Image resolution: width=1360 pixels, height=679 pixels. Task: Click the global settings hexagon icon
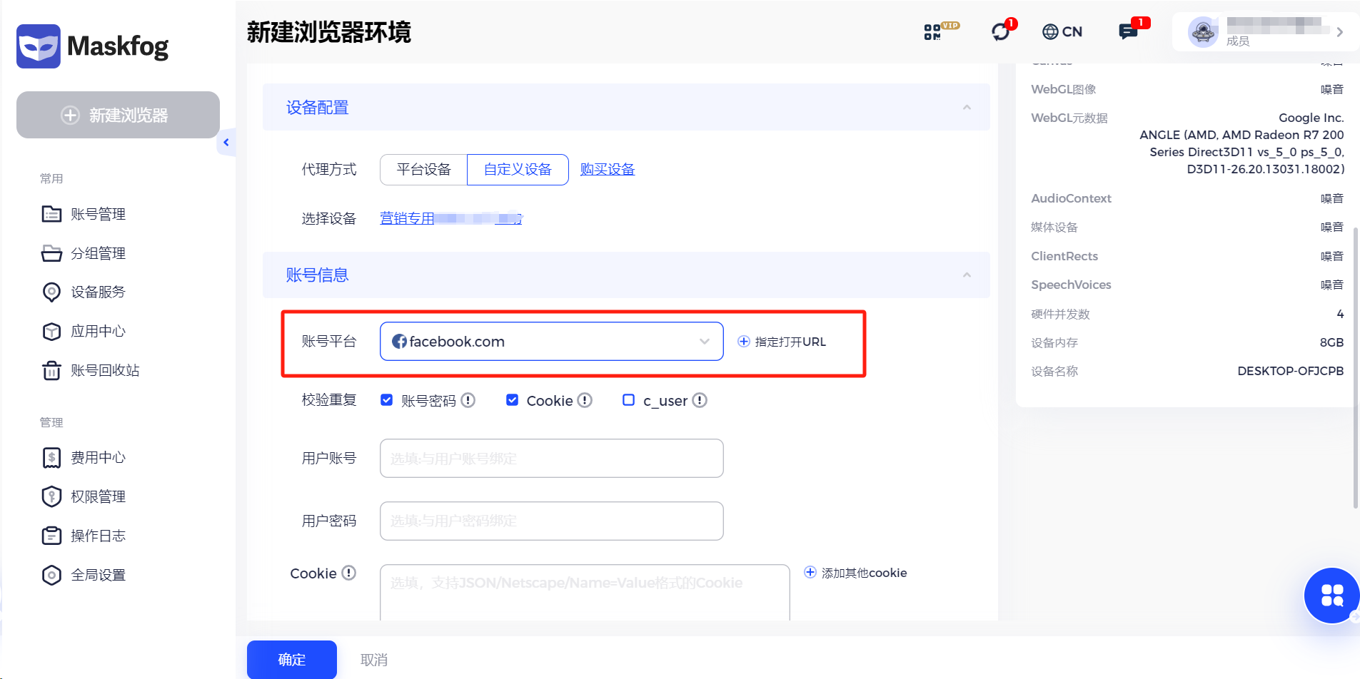(51, 575)
